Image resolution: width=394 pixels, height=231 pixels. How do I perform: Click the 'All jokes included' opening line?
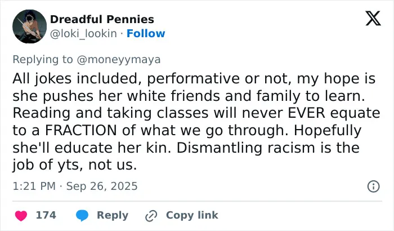point(75,78)
